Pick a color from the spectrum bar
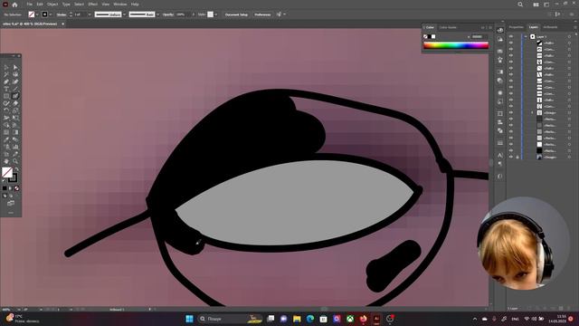The image size is (579, 326). pos(456,45)
